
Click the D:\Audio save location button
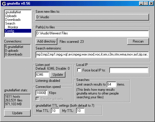click(92, 17)
